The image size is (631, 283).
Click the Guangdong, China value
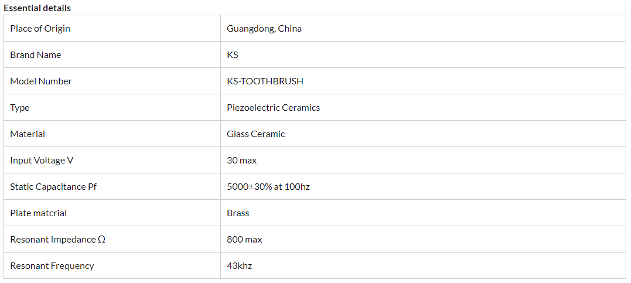pos(264,29)
